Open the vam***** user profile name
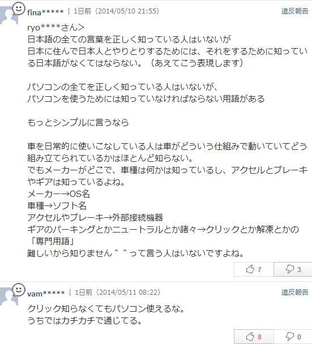Image resolution: width=312 pixels, height=344 pixels. (46, 293)
